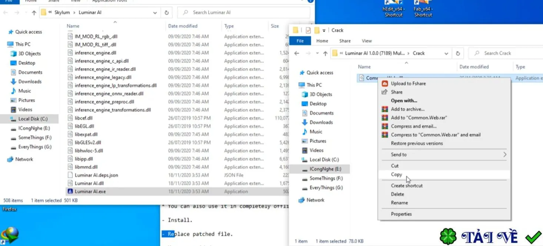Open Local Disk (C:) in Luminar AI window
The image size is (543, 246).
[33, 119]
